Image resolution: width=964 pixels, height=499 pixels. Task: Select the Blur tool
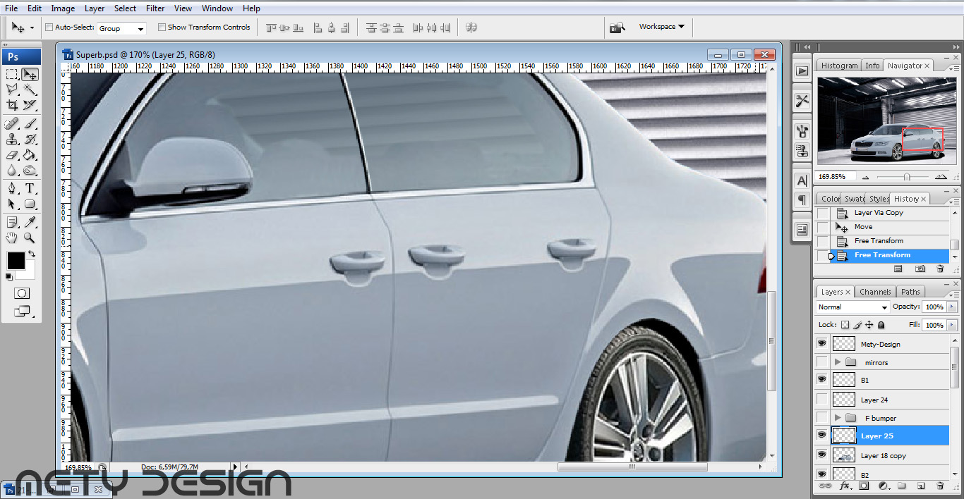[12, 170]
